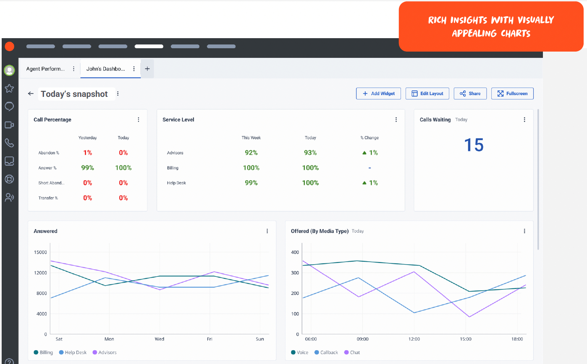Open Call Percentage widget options menu
Screen dimensions: 587x364
pyautogui.click(x=139, y=120)
